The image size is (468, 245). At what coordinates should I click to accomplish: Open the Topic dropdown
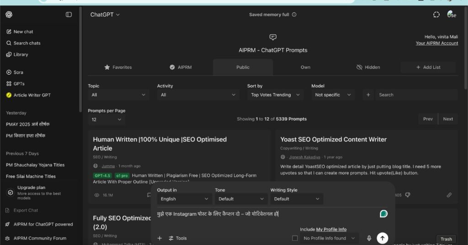[118, 95]
